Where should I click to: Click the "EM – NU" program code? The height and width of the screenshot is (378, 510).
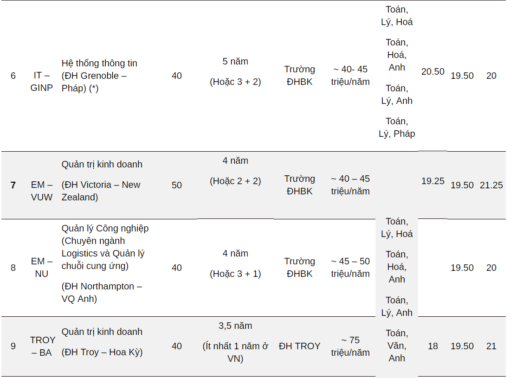[41, 268]
